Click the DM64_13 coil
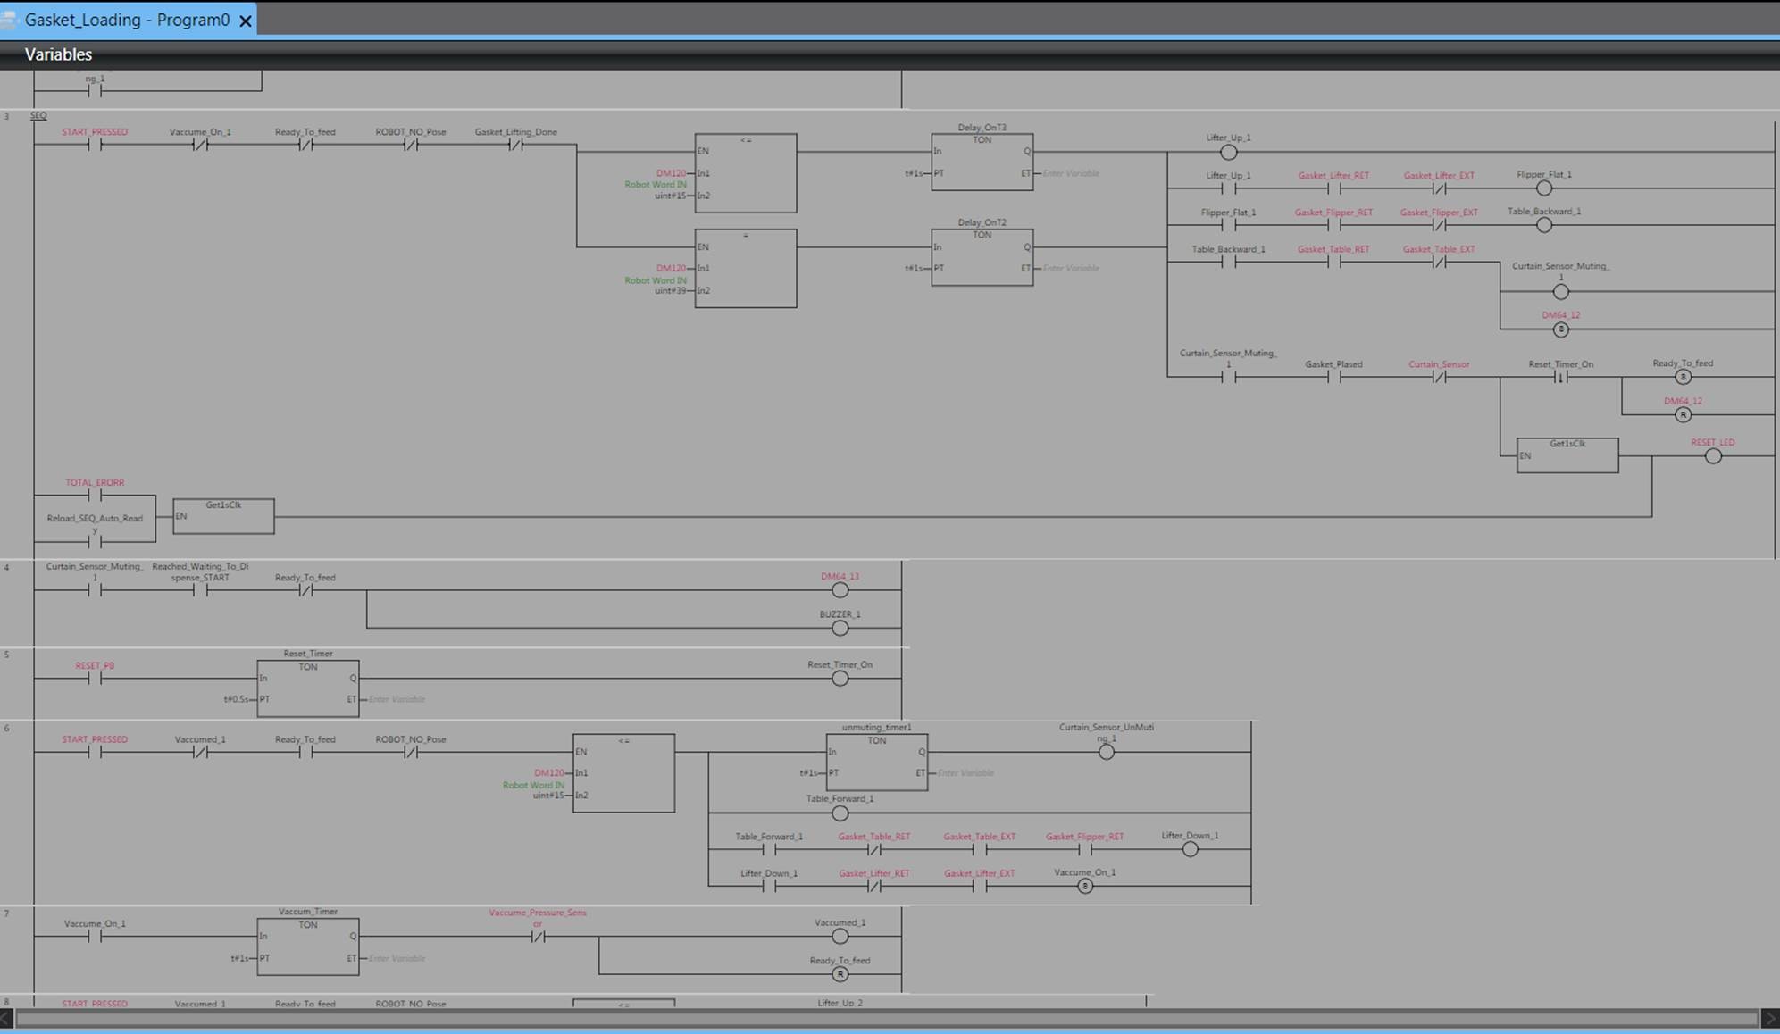 pyautogui.click(x=840, y=590)
